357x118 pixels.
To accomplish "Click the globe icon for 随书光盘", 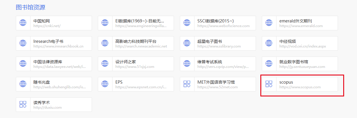I will point(23,84).
